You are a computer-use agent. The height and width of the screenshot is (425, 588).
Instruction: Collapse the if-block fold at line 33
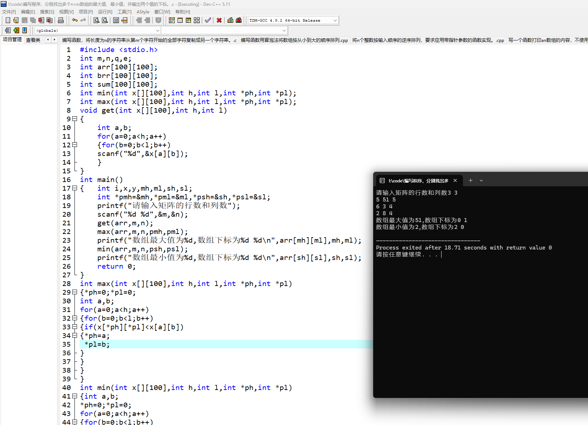[75, 327]
